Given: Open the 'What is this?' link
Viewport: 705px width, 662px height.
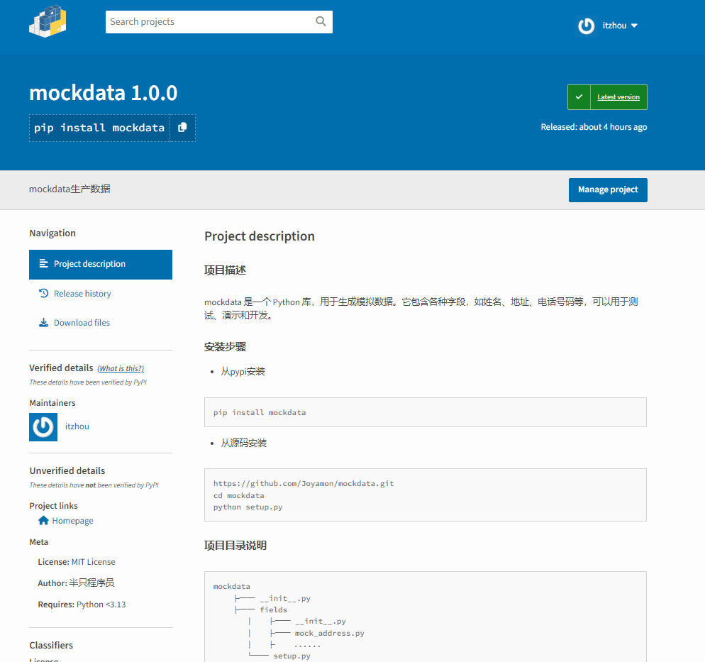Looking at the screenshot, I should click(x=121, y=368).
